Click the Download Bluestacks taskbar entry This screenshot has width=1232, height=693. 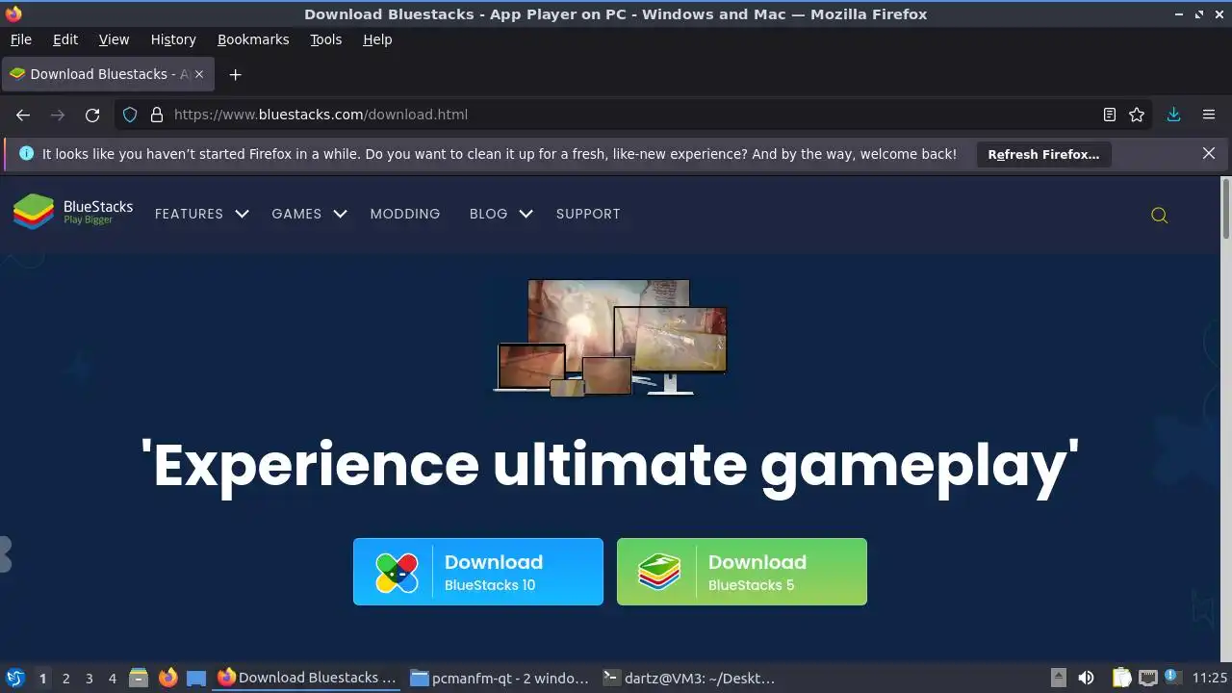[x=307, y=678]
